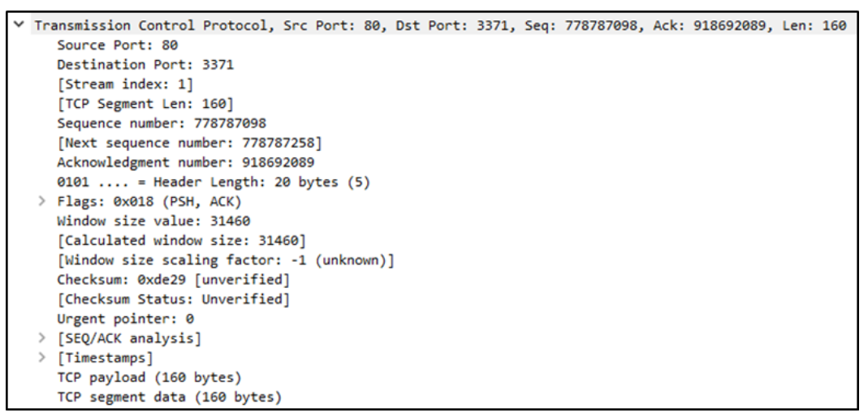Click the [Checksum Status: Unverified] row
This screenshot has width=868, height=417.
pos(173,299)
